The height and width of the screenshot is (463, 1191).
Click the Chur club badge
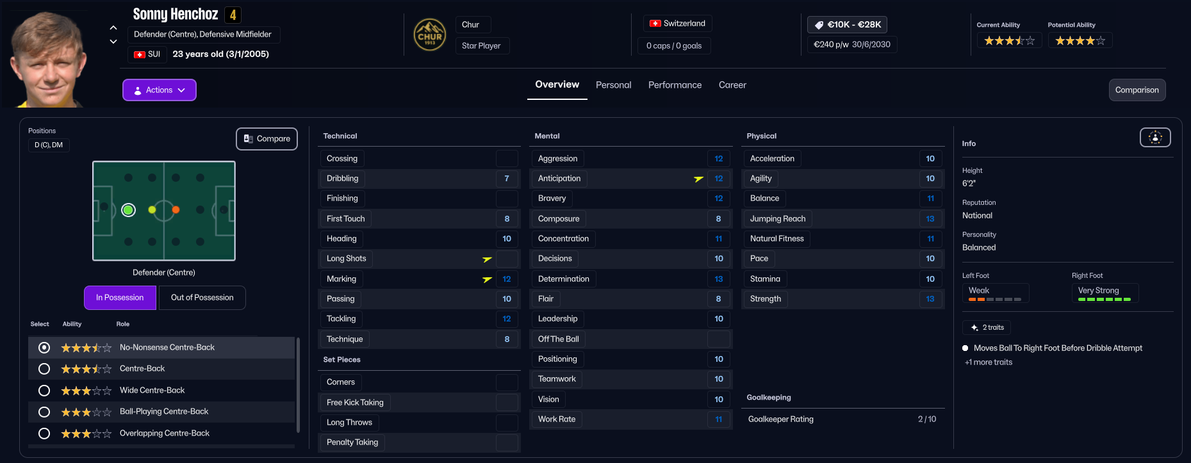(x=430, y=35)
